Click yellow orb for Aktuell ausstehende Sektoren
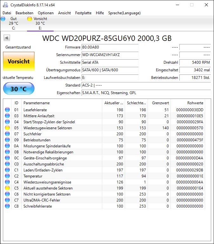214x244 pixels. pyautogui.click(x=7, y=188)
